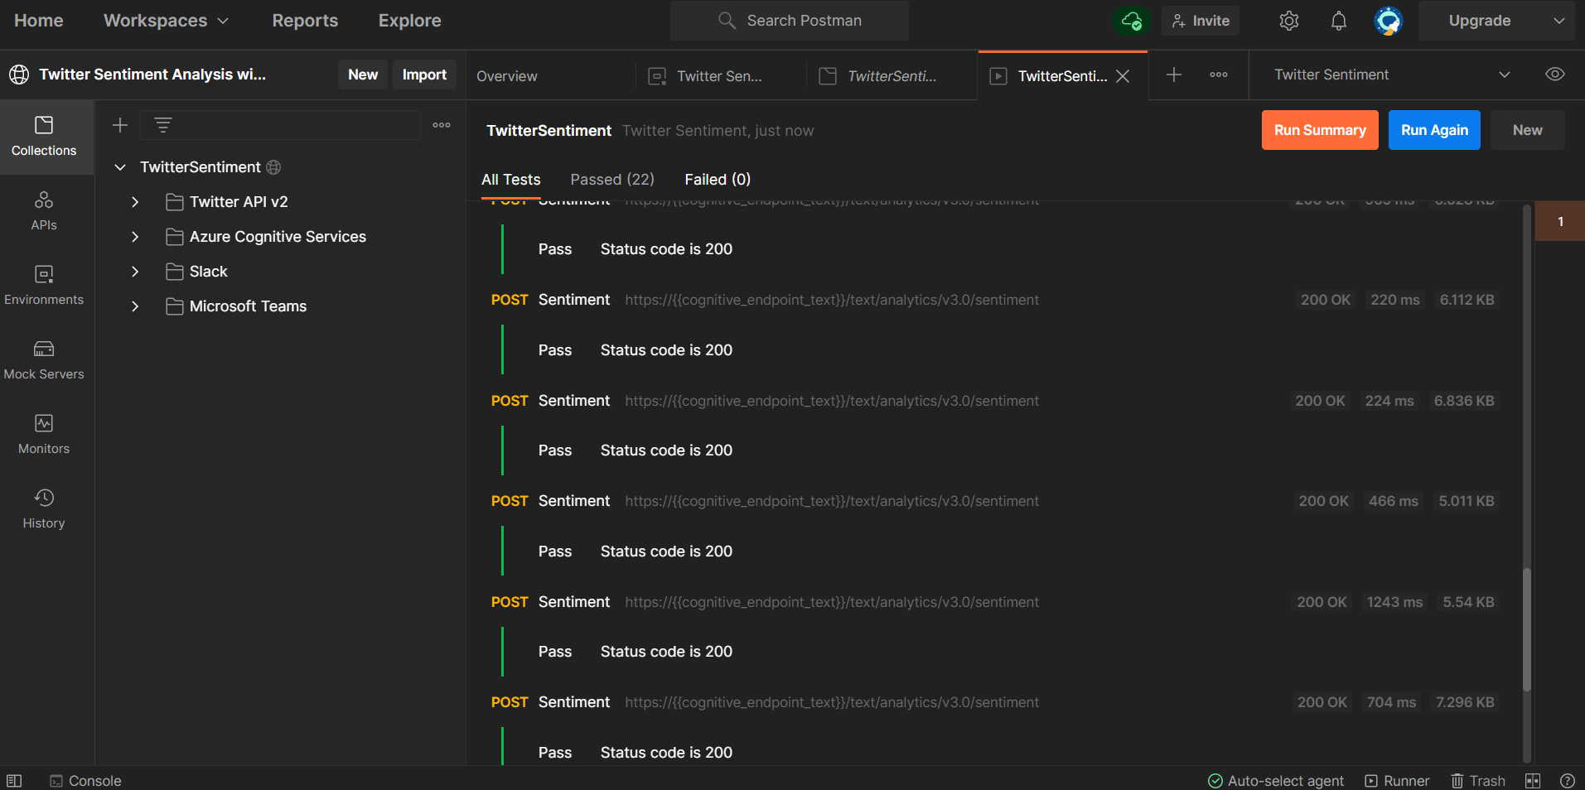
Task: Show the Passed (22) results tab
Action: [612, 180]
